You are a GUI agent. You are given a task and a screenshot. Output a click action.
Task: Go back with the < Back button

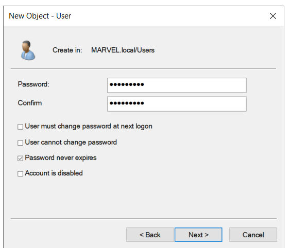pyautogui.click(x=150, y=235)
